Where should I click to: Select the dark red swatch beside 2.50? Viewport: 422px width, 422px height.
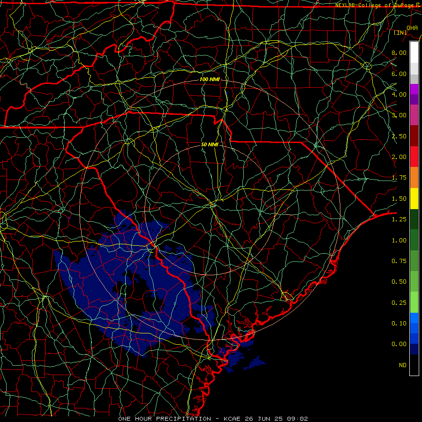414,136
